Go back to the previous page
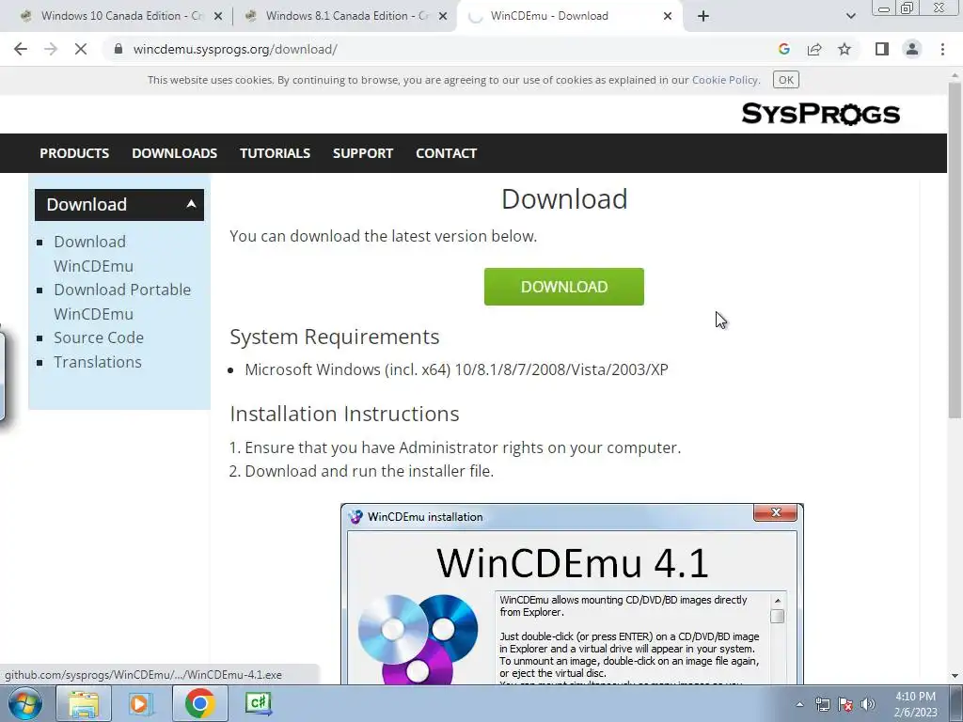963x722 pixels. (x=21, y=49)
